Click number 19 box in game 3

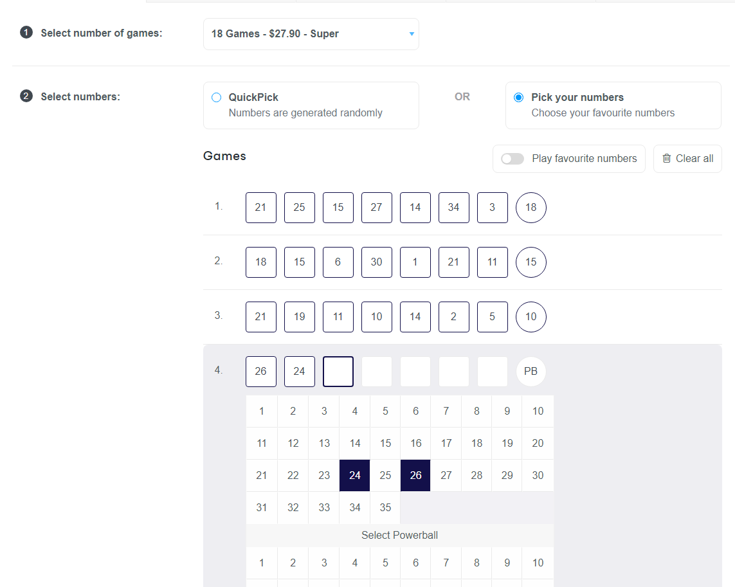tap(300, 316)
